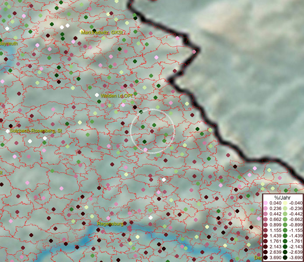304x262 pixels.
Task: Click the Regensburg city label
Action: point(110,224)
